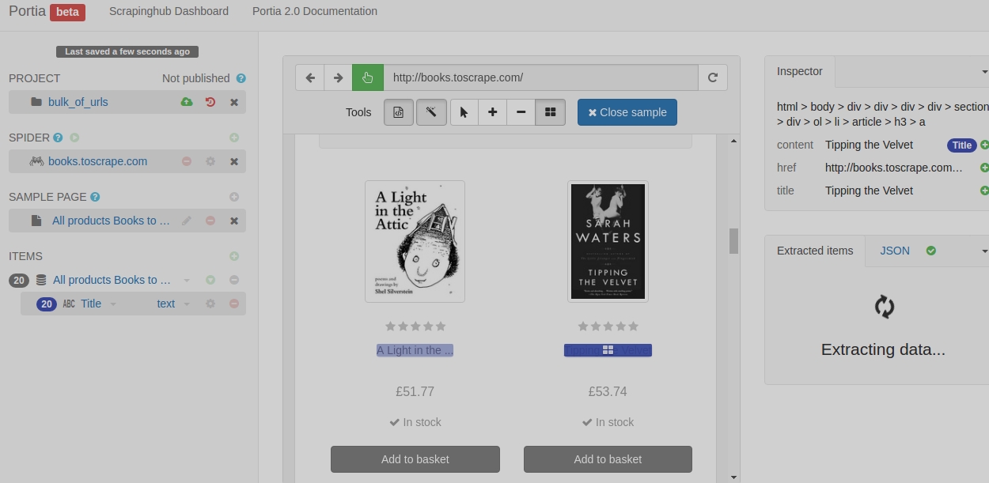Click the help icon next to SAMPLE PAGE
This screenshot has height=483, width=989.
pyautogui.click(x=95, y=197)
